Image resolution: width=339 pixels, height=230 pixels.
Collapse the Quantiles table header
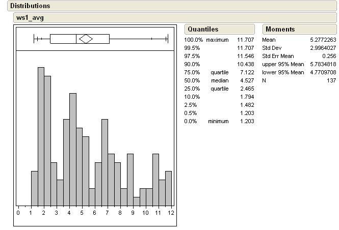pos(202,30)
